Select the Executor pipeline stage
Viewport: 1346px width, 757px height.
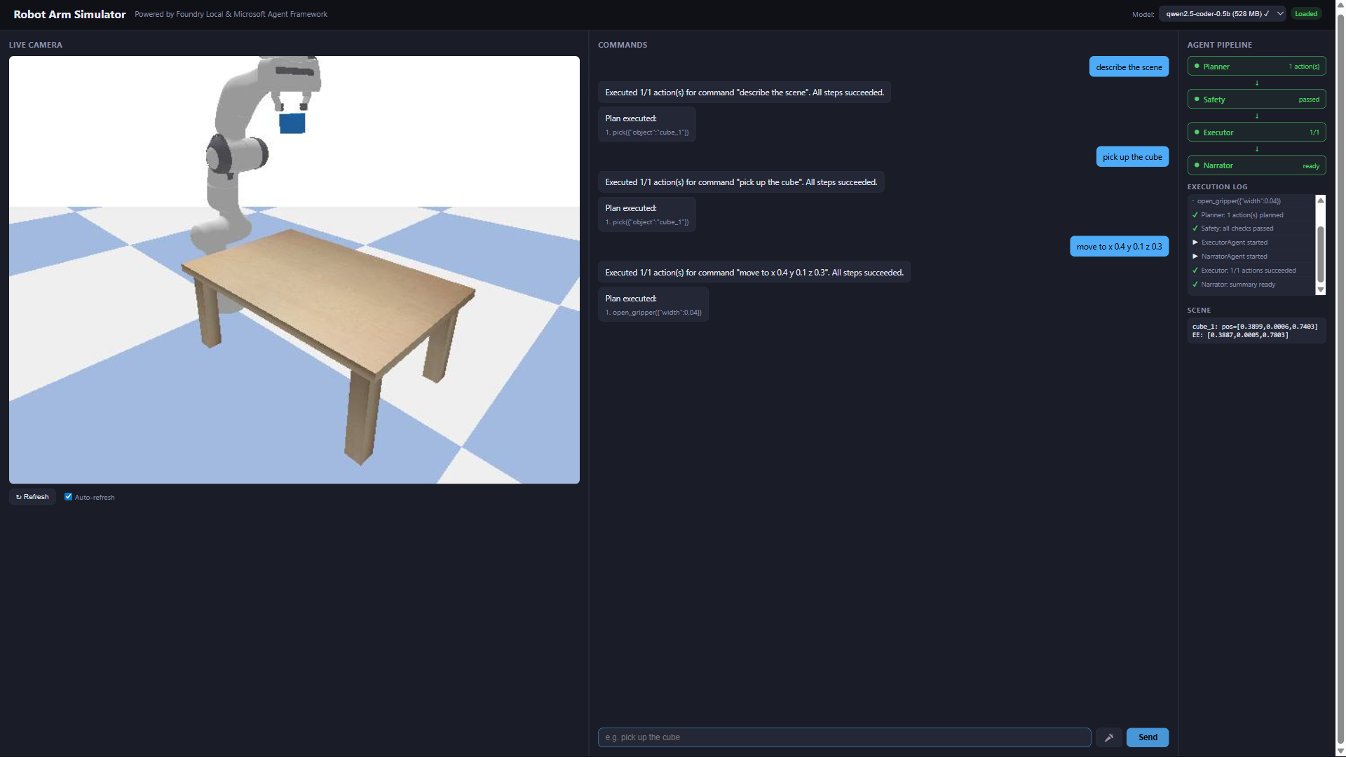point(1256,132)
